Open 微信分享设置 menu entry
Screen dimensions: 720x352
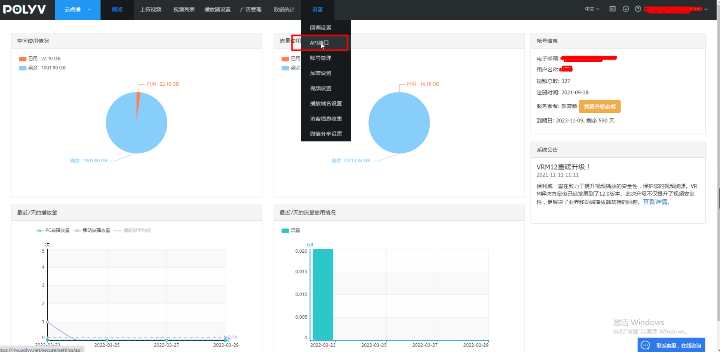coord(326,134)
